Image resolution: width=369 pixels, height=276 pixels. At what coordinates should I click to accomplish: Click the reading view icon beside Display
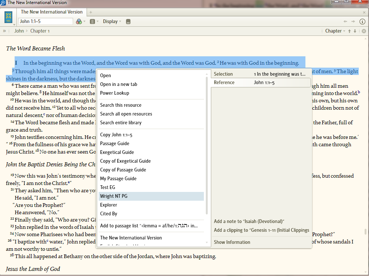click(128, 22)
